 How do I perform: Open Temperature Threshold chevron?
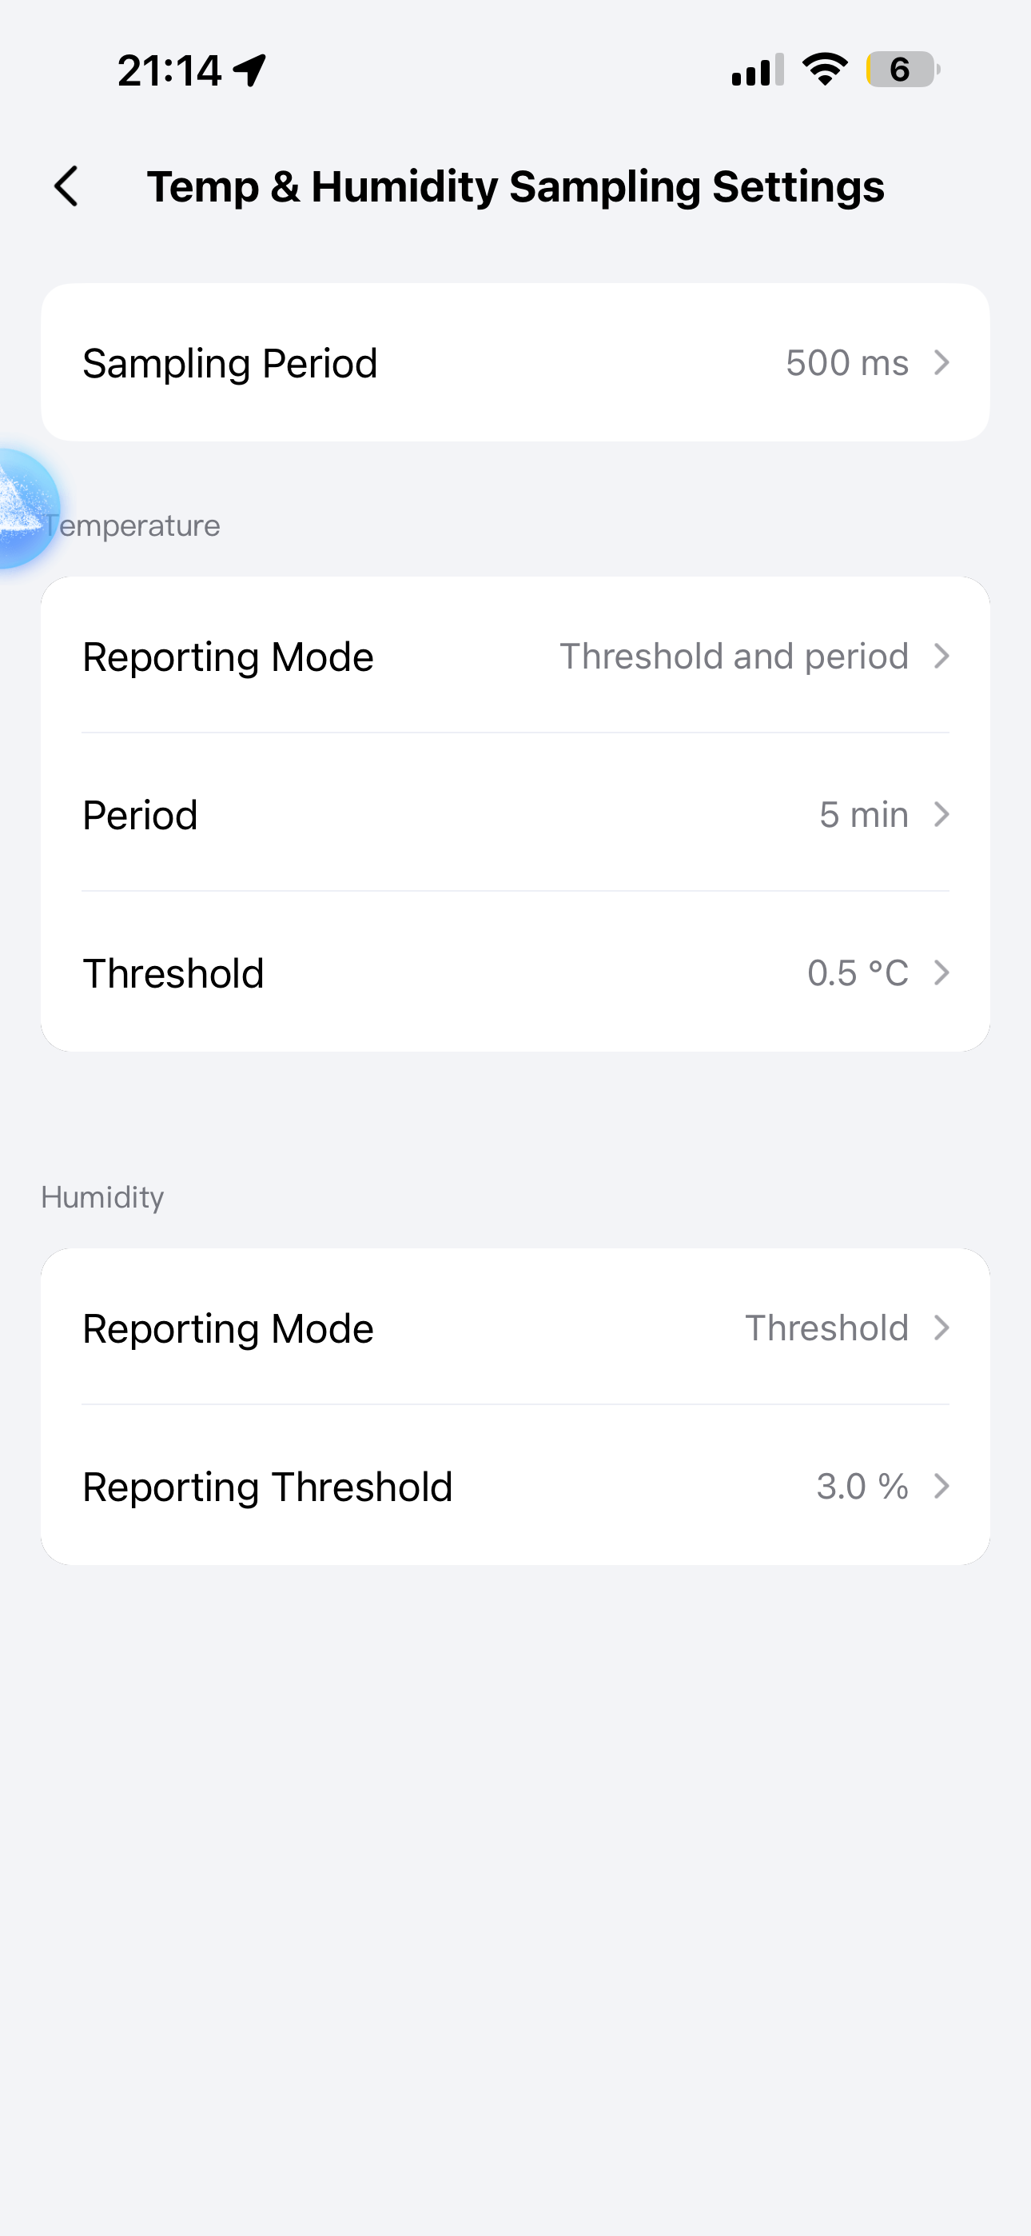(x=941, y=973)
